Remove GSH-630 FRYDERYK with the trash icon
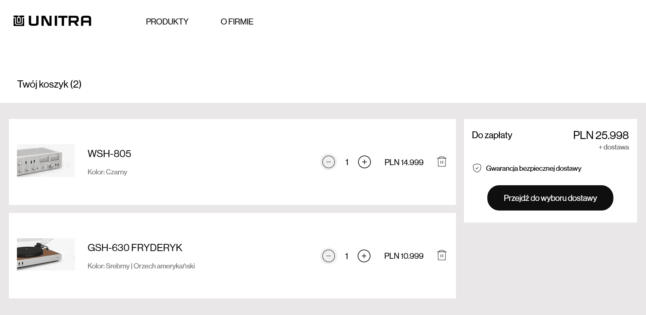 (x=442, y=255)
